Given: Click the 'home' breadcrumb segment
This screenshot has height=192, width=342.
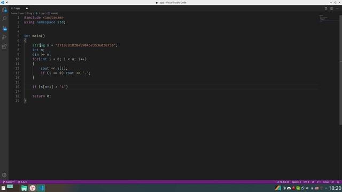Looking at the screenshot, I should (x=14, y=13).
